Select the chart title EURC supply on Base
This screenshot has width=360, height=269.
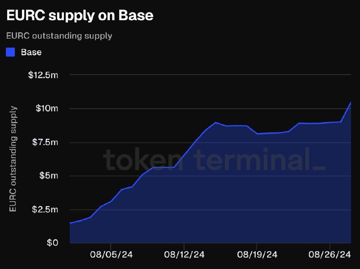coord(80,16)
